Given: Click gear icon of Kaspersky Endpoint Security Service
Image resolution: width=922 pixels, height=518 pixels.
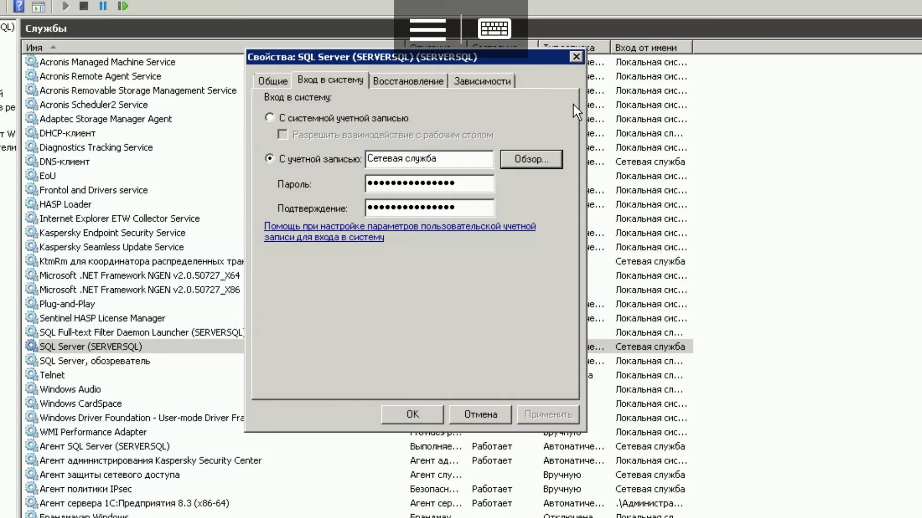Looking at the screenshot, I should tap(32, 233).
